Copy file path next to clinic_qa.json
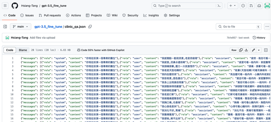271x122 pixels. (90, 26)
